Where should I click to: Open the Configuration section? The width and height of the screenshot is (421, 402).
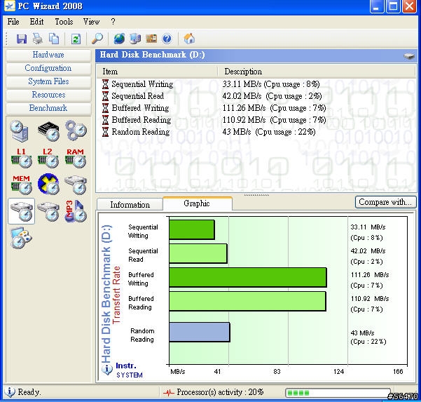(x=48, y=68)
